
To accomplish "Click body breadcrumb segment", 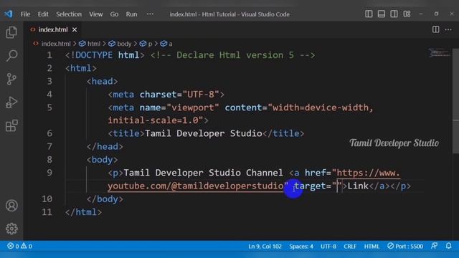I will [120, 44].
